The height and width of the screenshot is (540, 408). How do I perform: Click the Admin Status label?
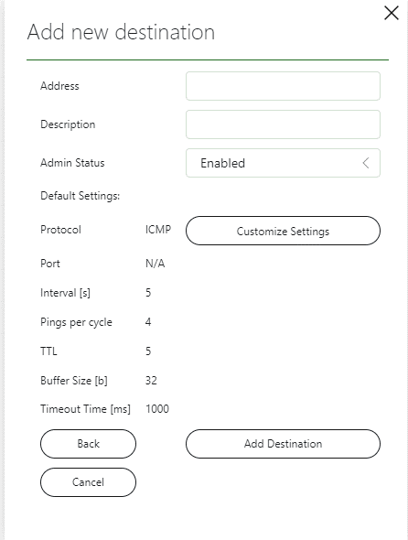72,163
